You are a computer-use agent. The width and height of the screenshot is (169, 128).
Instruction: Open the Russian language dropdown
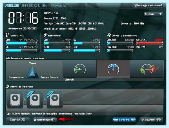[x=154, y=14]
